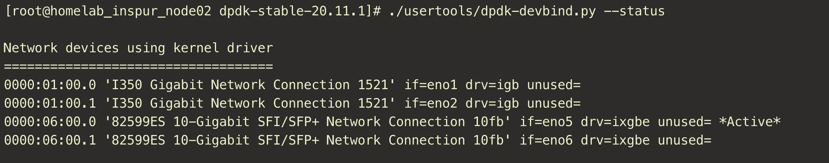
Task: Click the dpdk-stable-20.11.1 directory name in prompt
Action: point(293,11)
